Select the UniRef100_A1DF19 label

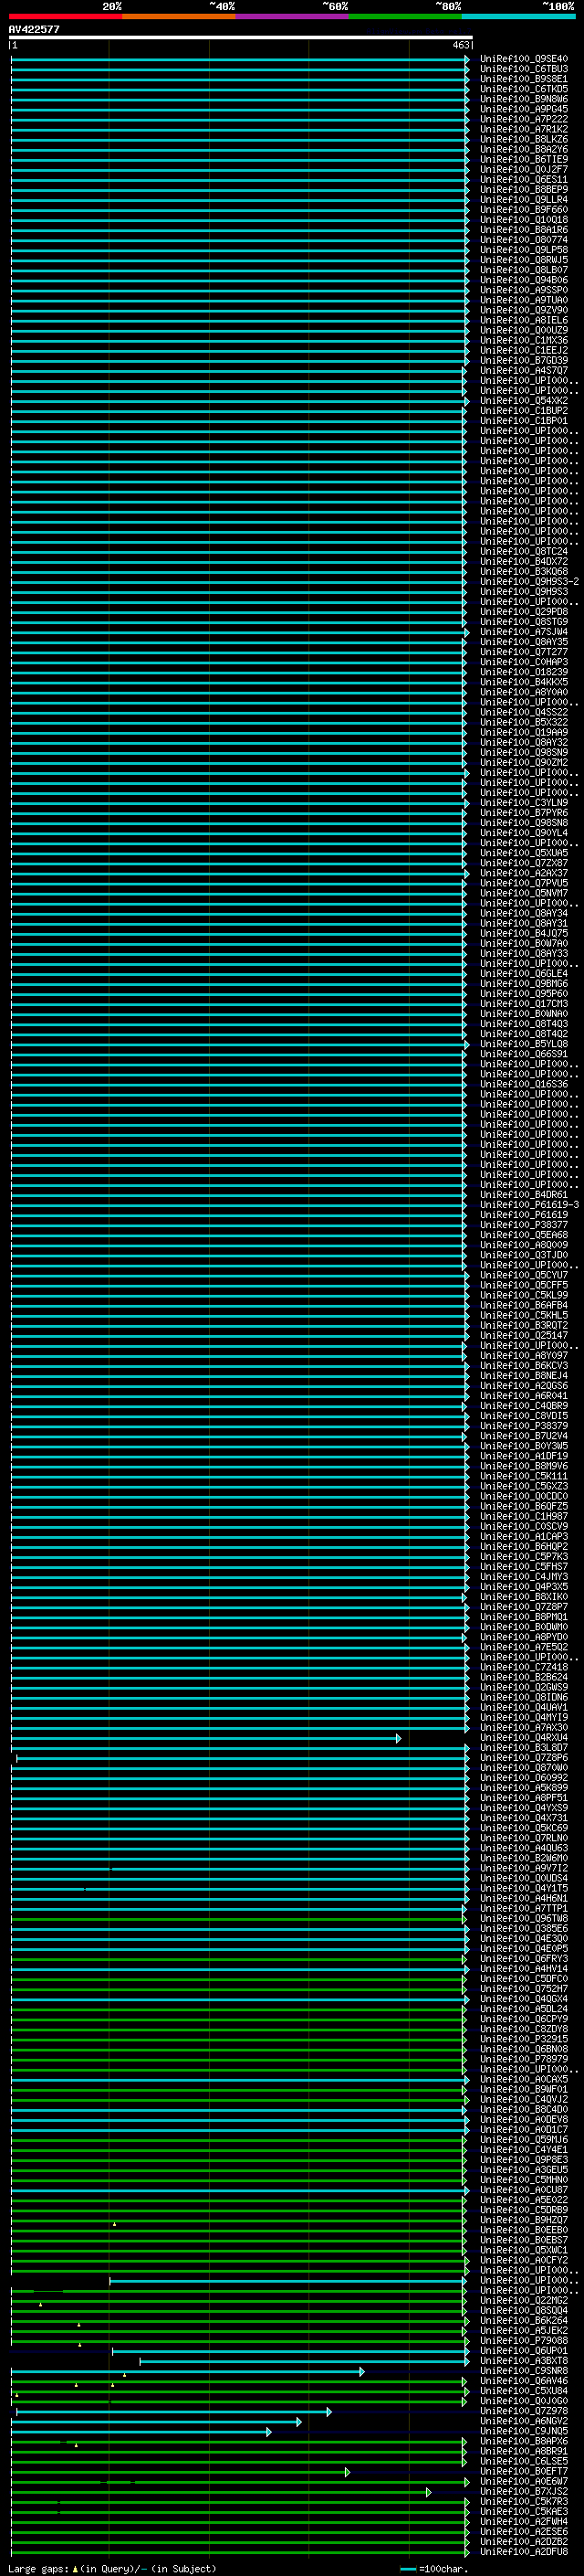(523, 1457)
